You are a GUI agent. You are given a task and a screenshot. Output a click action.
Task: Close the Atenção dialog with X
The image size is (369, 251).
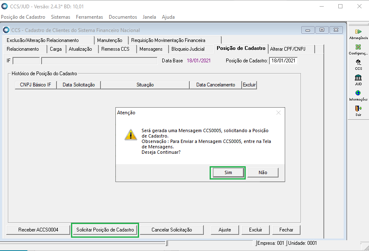279,113
